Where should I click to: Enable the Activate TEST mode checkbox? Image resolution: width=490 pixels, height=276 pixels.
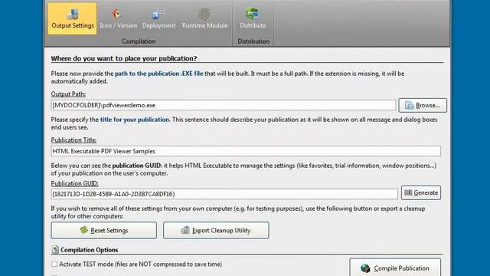pyautogui.click(x=54, y=264)
